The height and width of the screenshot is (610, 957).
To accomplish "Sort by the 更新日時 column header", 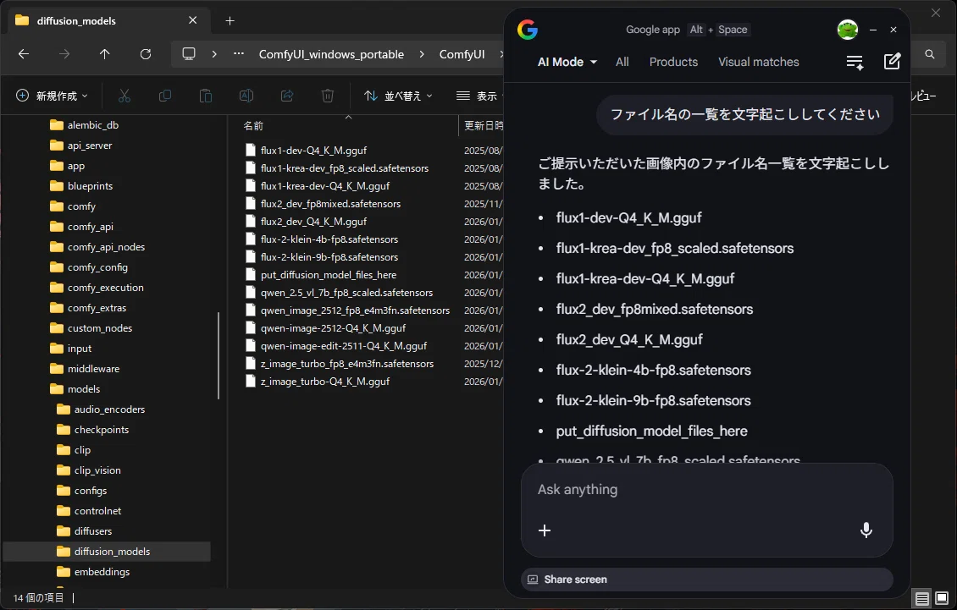I will (x=483, y=126).
